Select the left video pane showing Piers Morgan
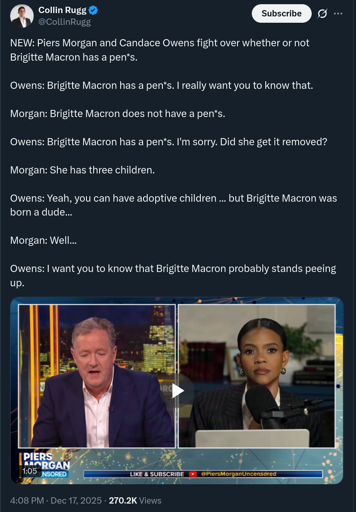The image size is (356, 512). click(97, 376)
